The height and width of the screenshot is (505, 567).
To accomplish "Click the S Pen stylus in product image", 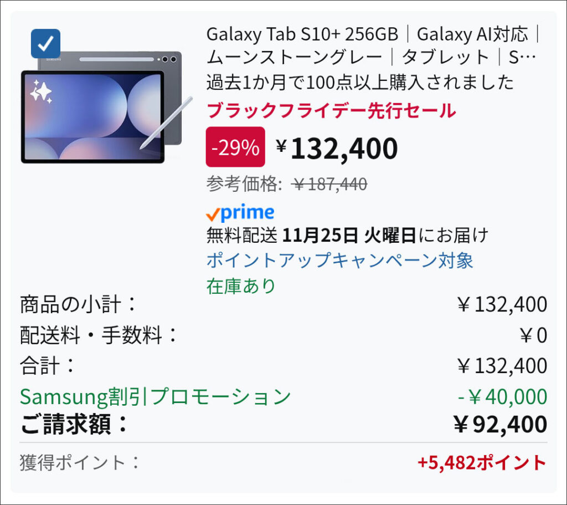I will click(166, 123).
